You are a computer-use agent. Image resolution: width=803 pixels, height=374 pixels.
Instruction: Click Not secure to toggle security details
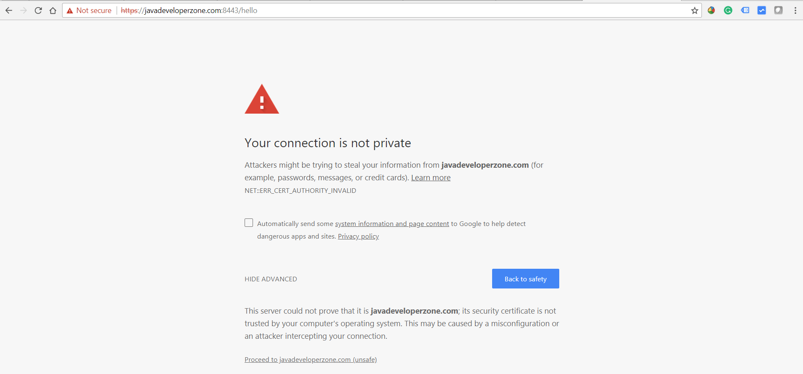[94, 10]
